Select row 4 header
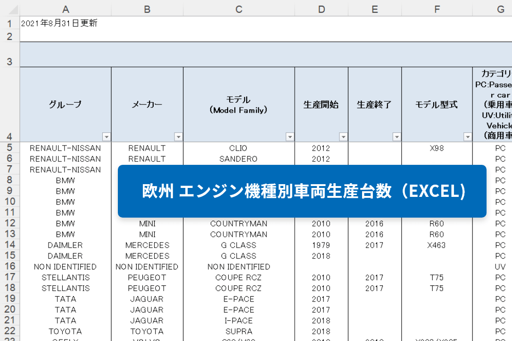Screen dimensions: 512x341 (x=9, y=105)
